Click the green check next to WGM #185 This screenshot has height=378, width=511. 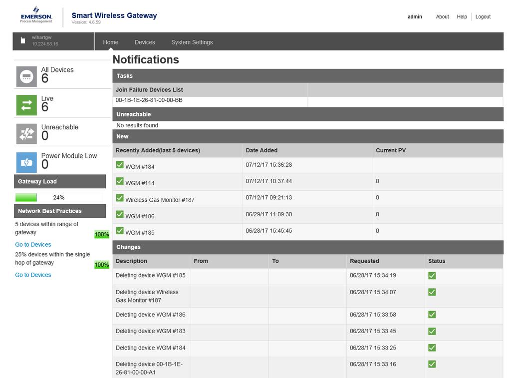coord(120,231)
